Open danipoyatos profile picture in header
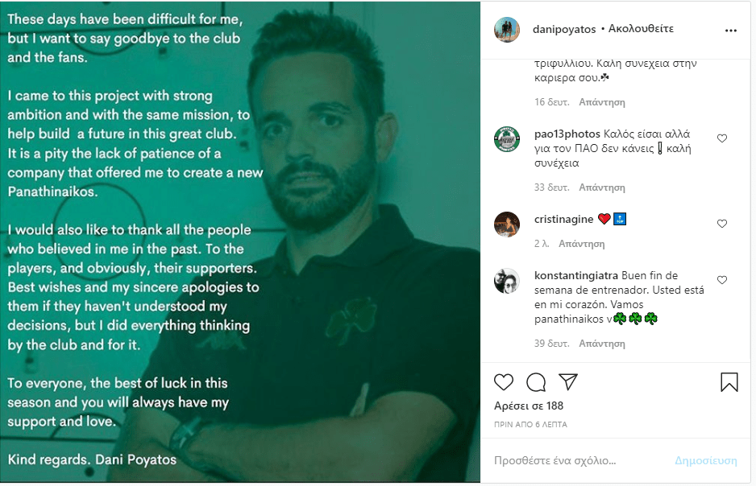This screenshot has width=756, height=486. click(507, 29)
